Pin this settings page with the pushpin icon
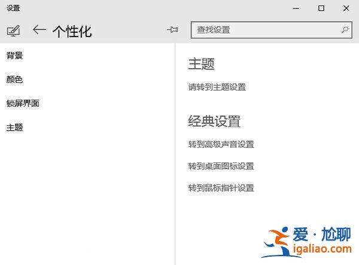This screenshot has width=359, height=265. 172,29
